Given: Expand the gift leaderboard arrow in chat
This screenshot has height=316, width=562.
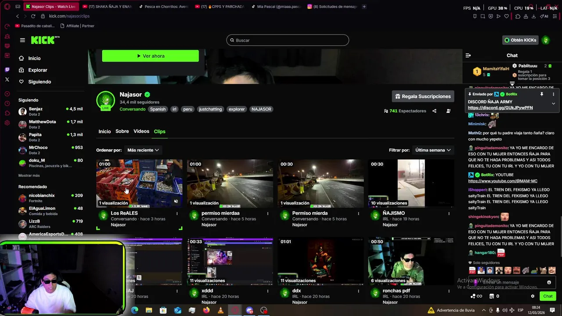Looking at the screenshot, I should (x=512, y=83).
